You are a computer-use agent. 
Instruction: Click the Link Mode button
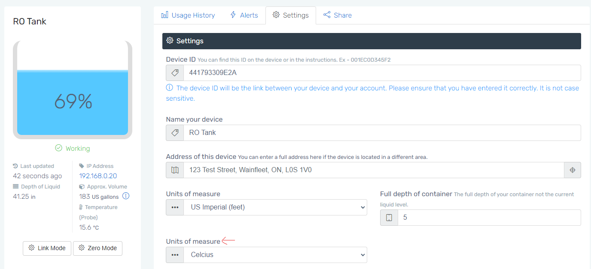point(47,248)
